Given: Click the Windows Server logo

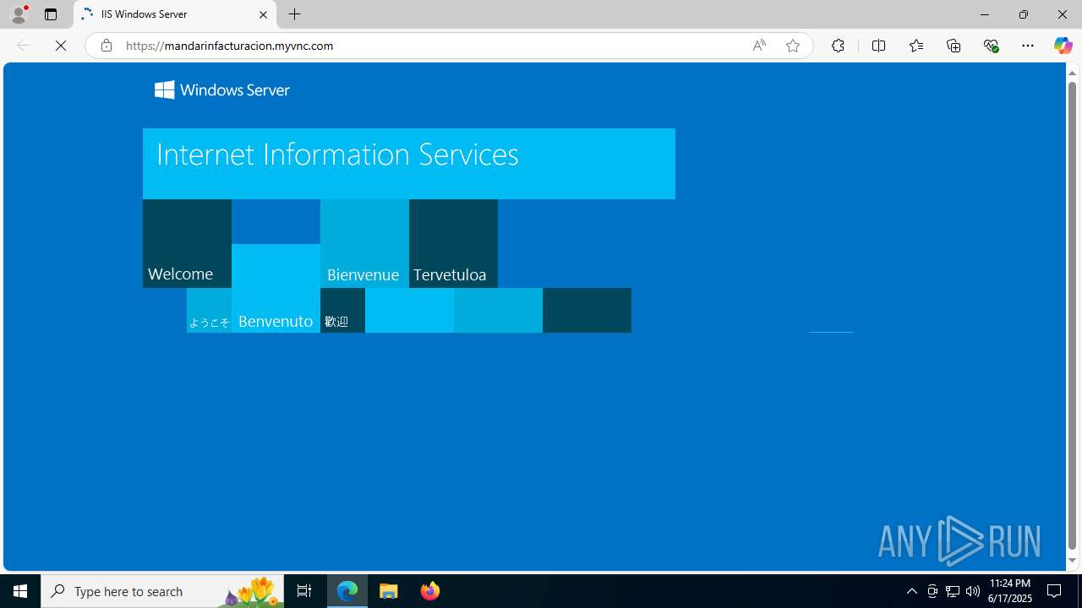Looking at the screenshot, I should [x=222, y=90].
